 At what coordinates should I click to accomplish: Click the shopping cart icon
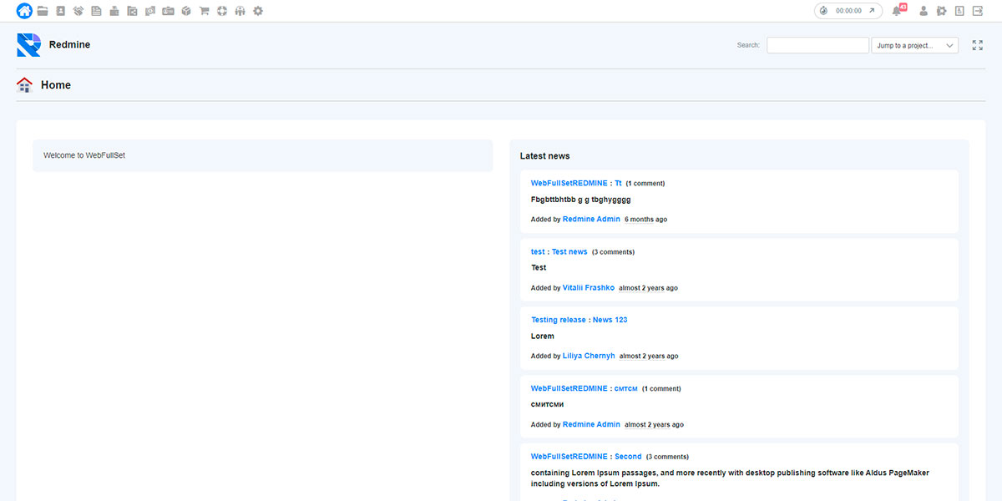point(203,11)
